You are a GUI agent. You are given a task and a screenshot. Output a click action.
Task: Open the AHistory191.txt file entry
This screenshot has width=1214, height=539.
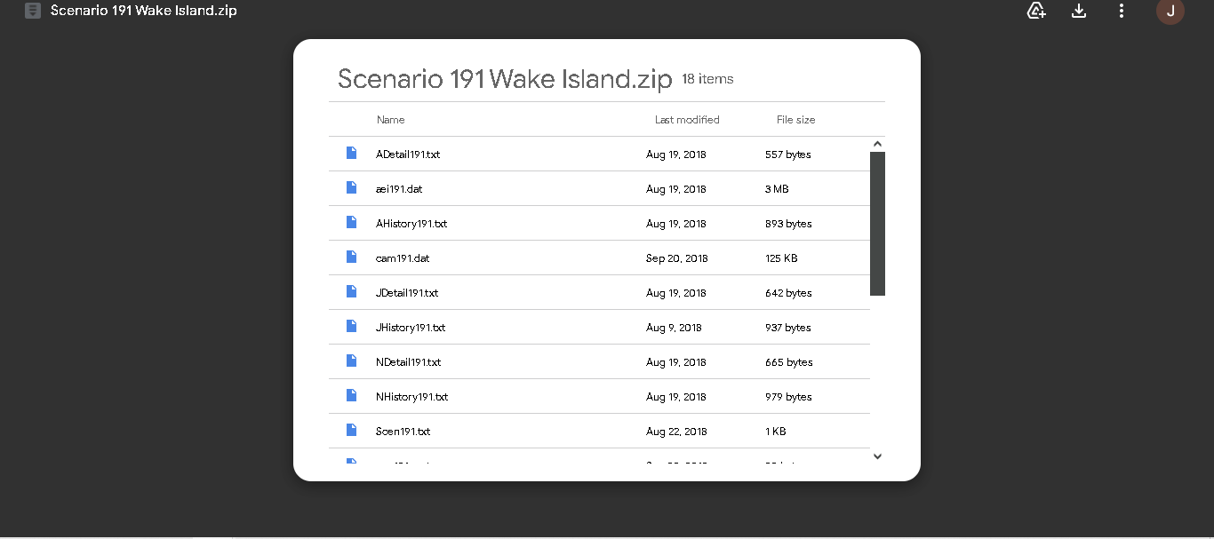coord(411,224)
